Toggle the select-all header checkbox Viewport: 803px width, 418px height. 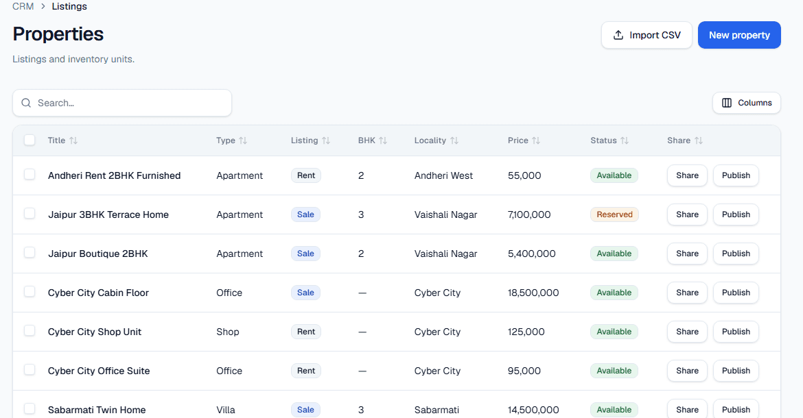click(30, 140)
